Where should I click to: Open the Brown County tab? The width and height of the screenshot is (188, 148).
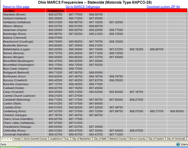point(138,139)
